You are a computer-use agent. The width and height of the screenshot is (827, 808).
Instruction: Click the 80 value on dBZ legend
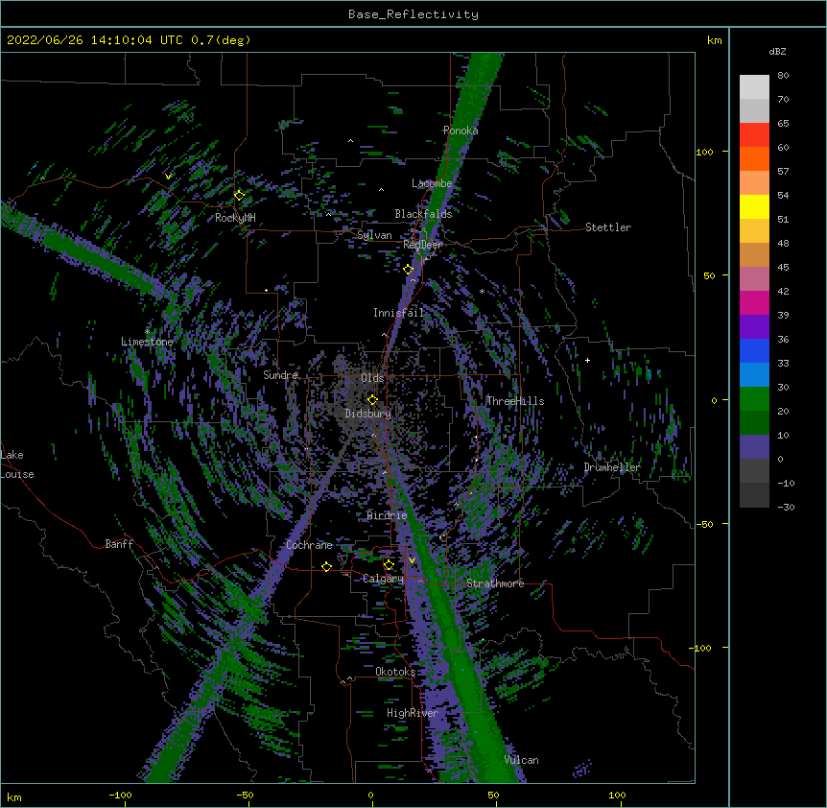783,76
